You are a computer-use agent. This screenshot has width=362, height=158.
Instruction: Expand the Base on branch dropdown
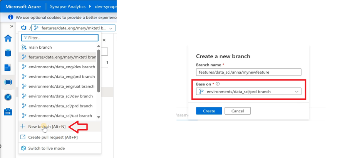(x=249, y=92)
